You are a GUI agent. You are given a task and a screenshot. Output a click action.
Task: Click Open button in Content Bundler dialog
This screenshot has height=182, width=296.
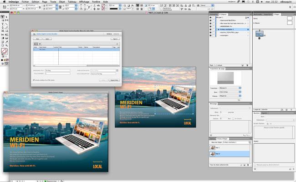(x=47, y=39)
